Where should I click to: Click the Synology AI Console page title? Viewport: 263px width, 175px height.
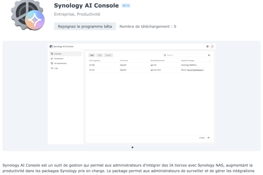pos(86,5)
